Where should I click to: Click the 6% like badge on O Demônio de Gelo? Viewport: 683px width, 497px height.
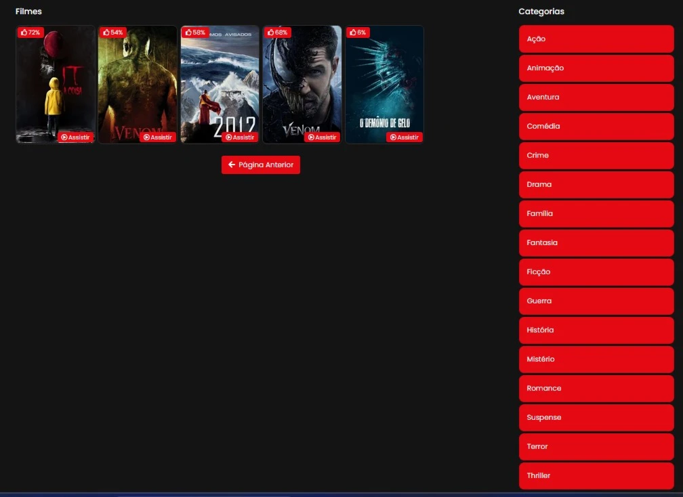coord(358,33)
